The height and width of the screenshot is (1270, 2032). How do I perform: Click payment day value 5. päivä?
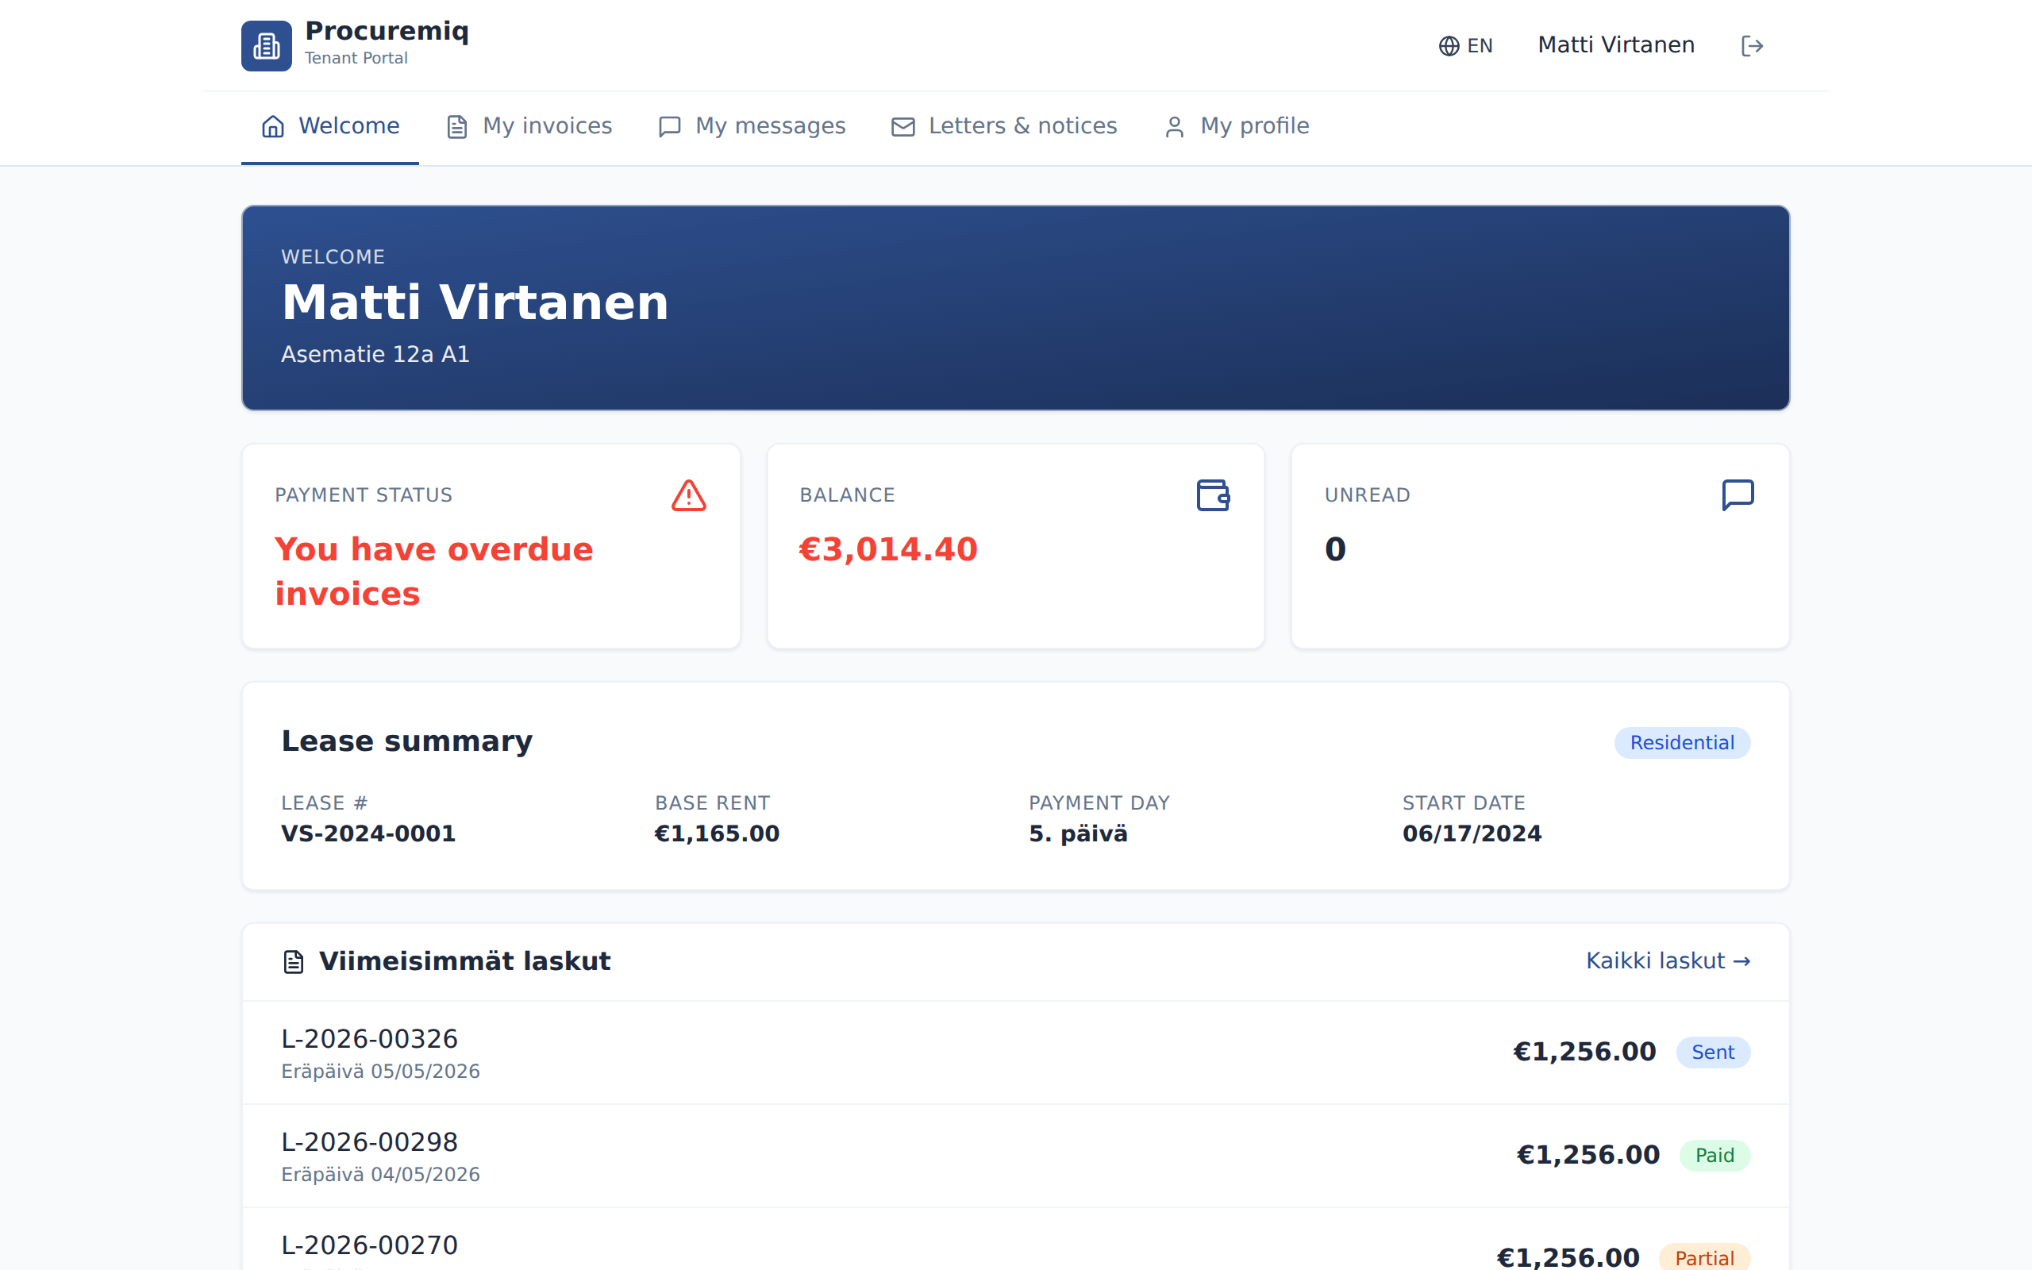[x=1078, y=833]
